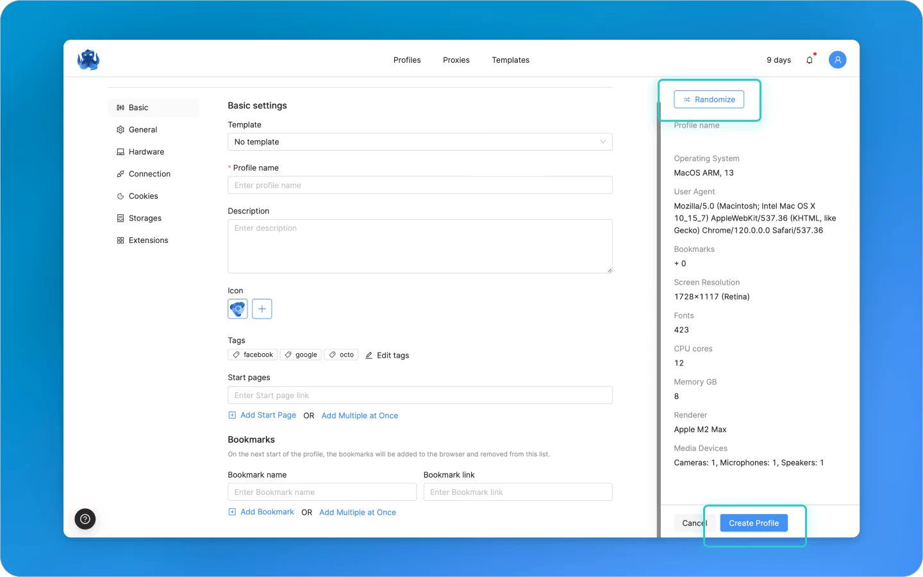The height and width of the screenshot is (577, 923).
Task: Click the plus icon to add a custom icon
Action: click(262, 308)
